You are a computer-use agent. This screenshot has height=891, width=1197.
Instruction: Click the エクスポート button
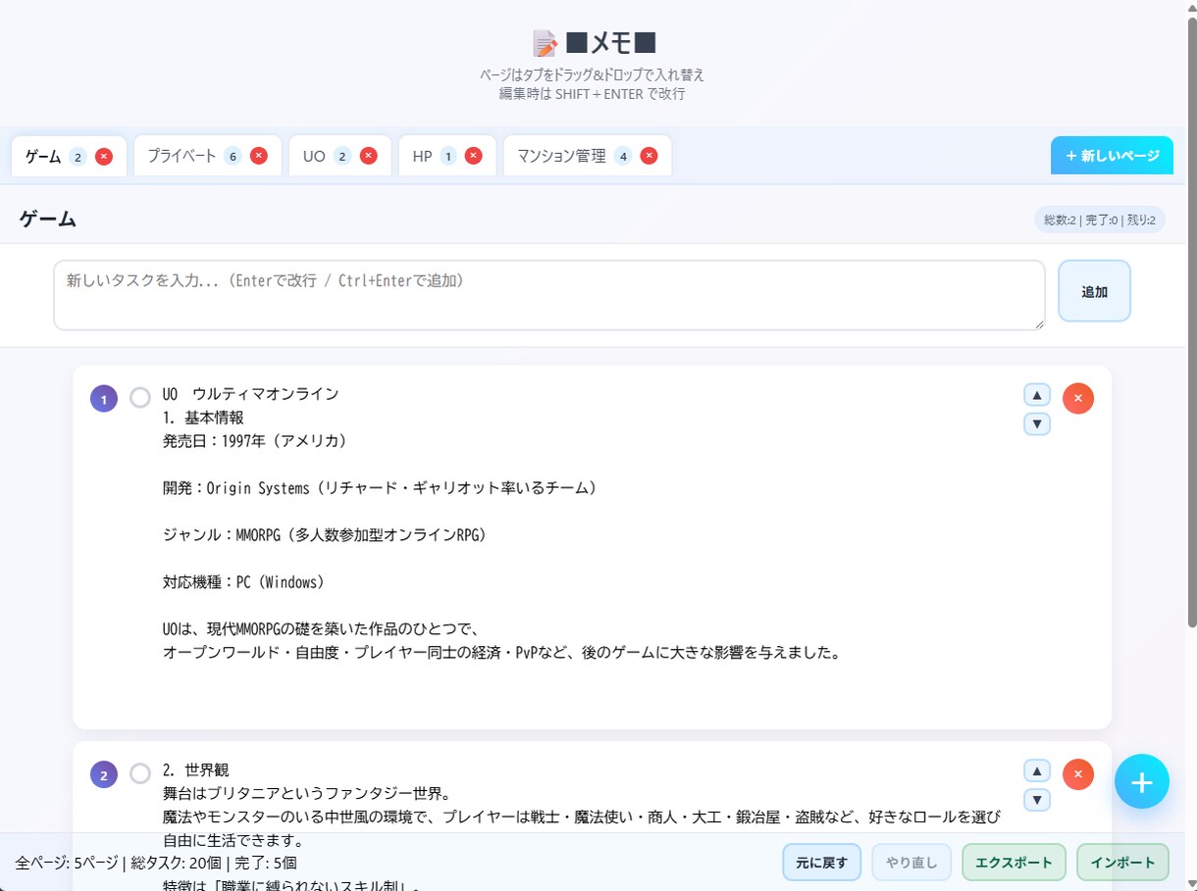1014,863
